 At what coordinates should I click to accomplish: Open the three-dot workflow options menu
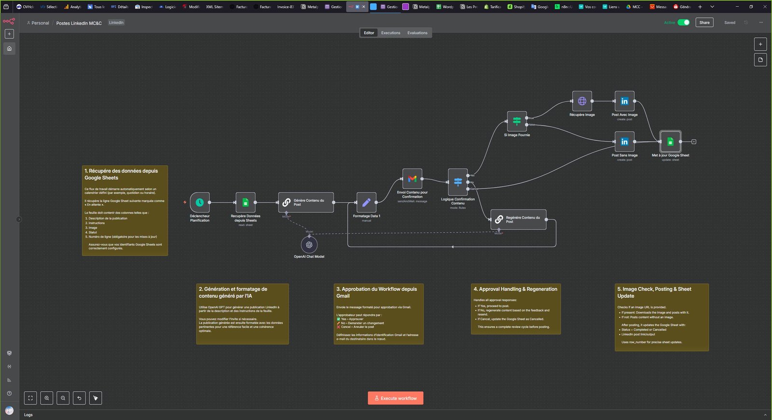click(761, 23)
